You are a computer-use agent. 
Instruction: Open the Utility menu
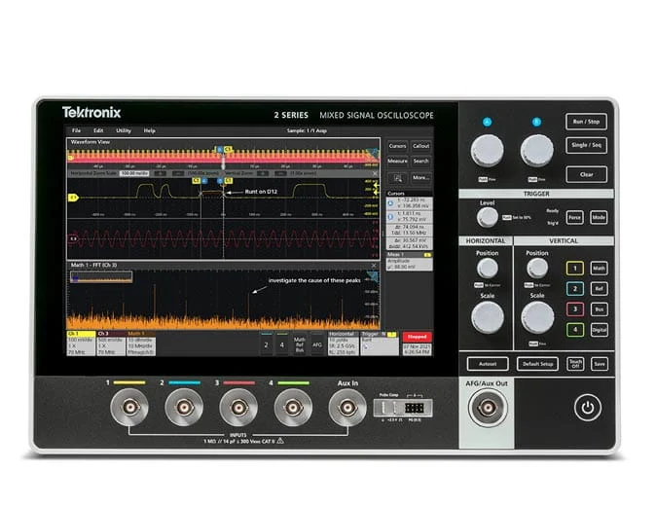[124, 130]
